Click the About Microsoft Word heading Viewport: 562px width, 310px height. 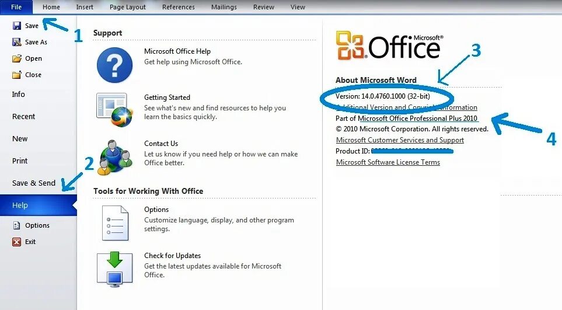[376, 80]
